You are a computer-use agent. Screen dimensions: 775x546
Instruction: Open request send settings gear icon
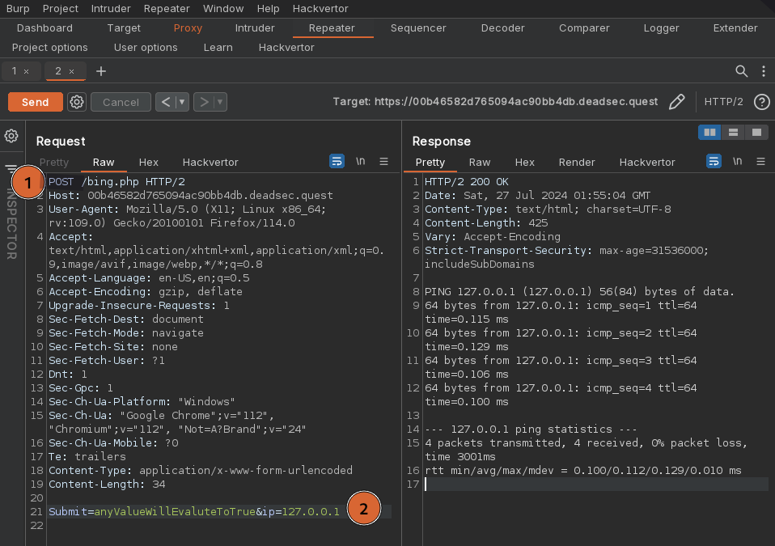(77, 102)
